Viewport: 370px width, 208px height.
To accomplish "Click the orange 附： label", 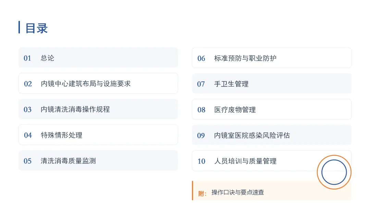I will pos(202,194).
